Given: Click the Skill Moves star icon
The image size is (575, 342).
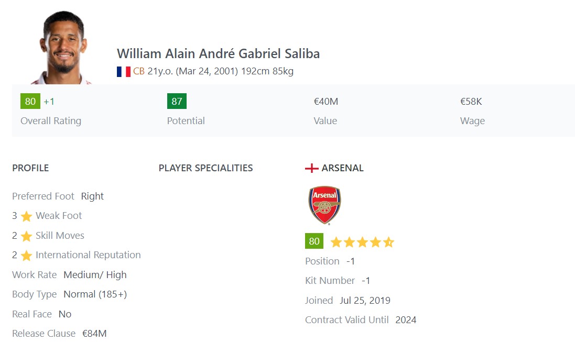Looking at the screenshot, I should tap(26, 236).
